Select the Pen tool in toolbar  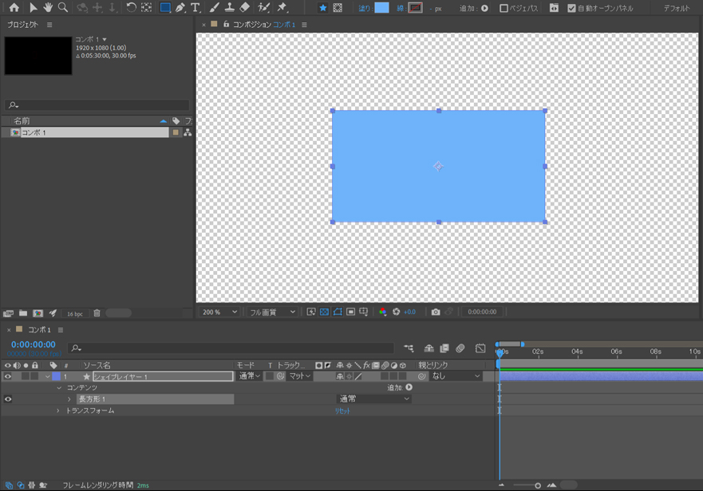click(180, 8)
